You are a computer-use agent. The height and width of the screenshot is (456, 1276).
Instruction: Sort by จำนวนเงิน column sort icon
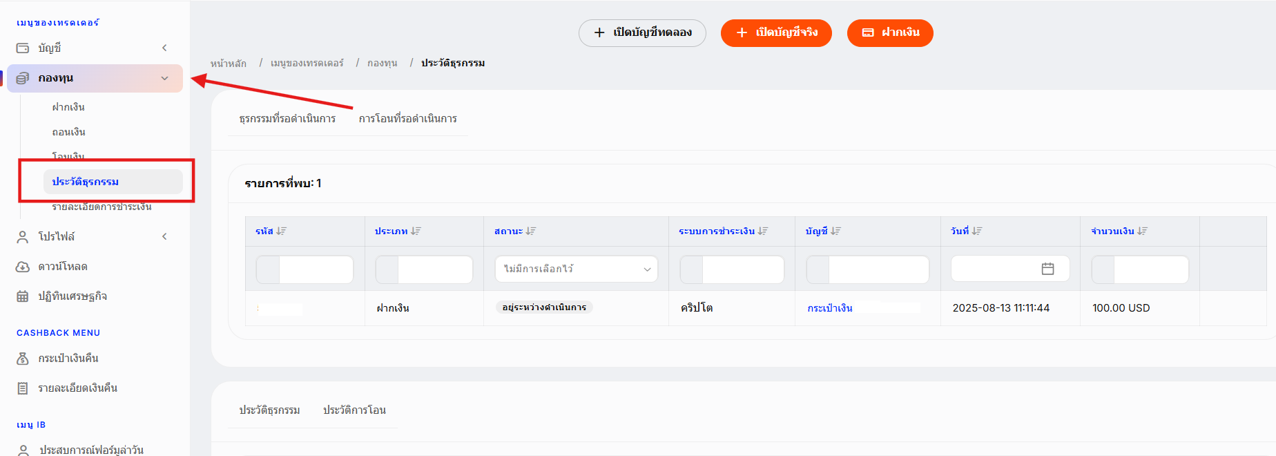(1143, 231)
